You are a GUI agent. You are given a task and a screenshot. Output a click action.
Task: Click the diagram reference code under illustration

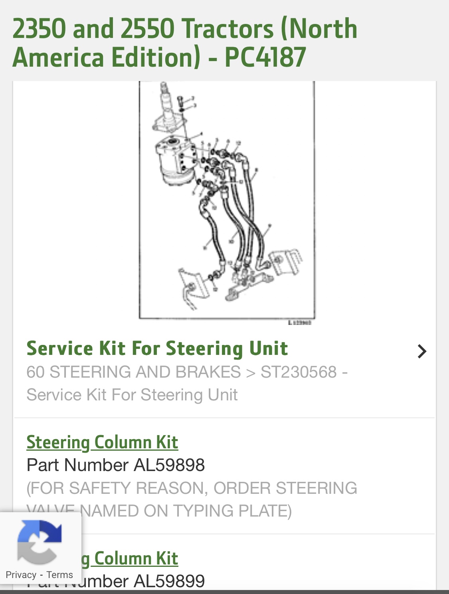(299, 322)
